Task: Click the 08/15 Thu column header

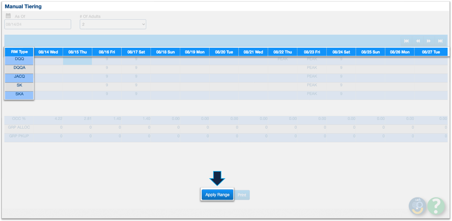Action: coord(78,52)
